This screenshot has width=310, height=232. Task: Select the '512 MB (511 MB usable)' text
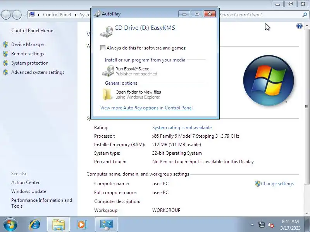177,144
